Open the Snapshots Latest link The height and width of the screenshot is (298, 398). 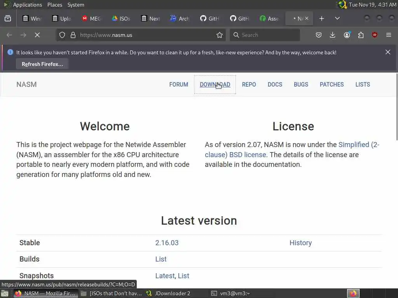point(165,276)
